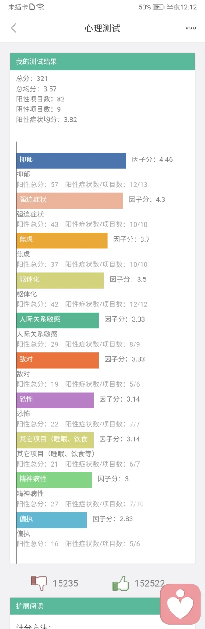Tap the SIM card alert icon
205x629 pixels.
tap(32, 7)
